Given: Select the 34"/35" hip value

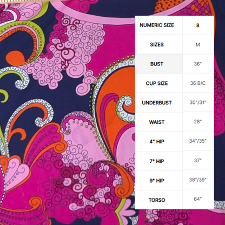Looking at the screenshot, I should (x=198, y=141).
